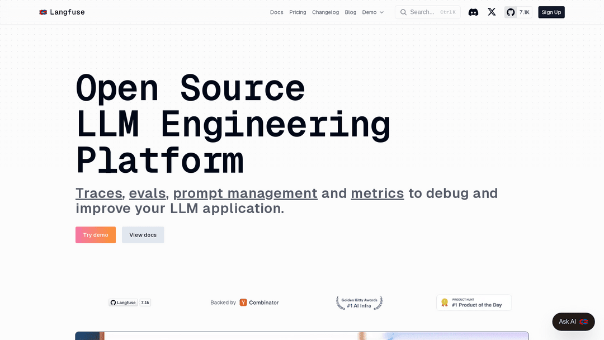Click the Sign Up button
The image size is (604, 340).
click(551, 12)
